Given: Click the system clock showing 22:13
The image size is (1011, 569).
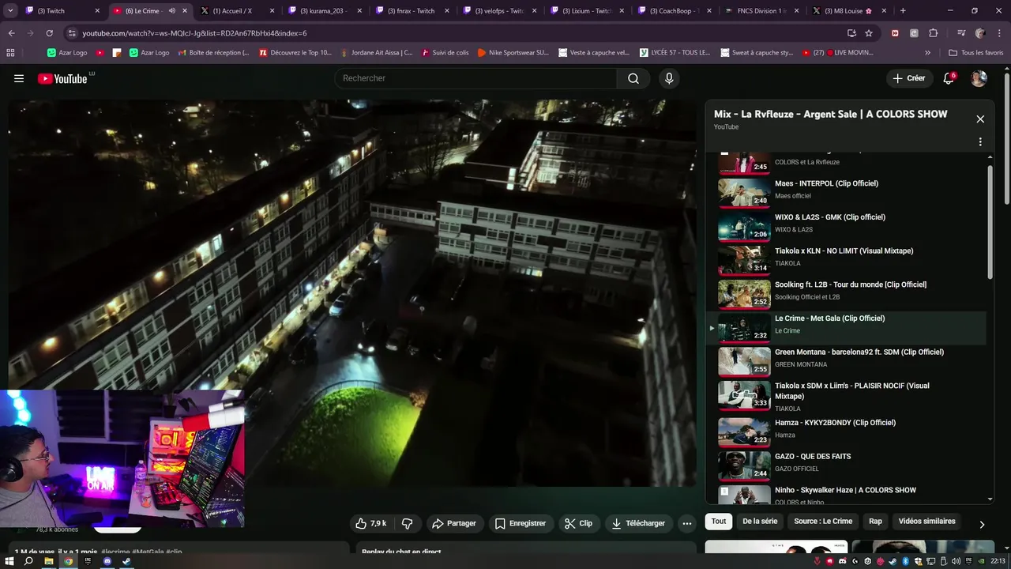Looking at the screenshot, I should coord(998,561).
